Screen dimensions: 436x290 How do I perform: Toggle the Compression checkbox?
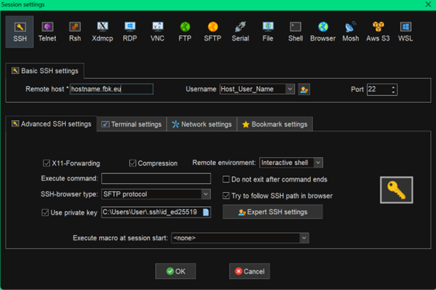133,163
